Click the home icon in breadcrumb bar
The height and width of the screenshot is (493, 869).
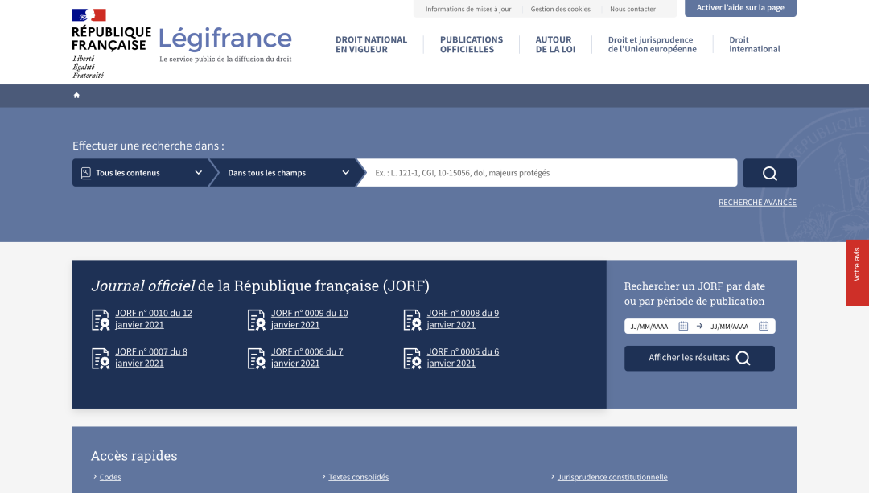76,96
